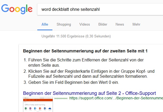
Task: Click the support.office.com green URL
Action: tap(116, 98)
